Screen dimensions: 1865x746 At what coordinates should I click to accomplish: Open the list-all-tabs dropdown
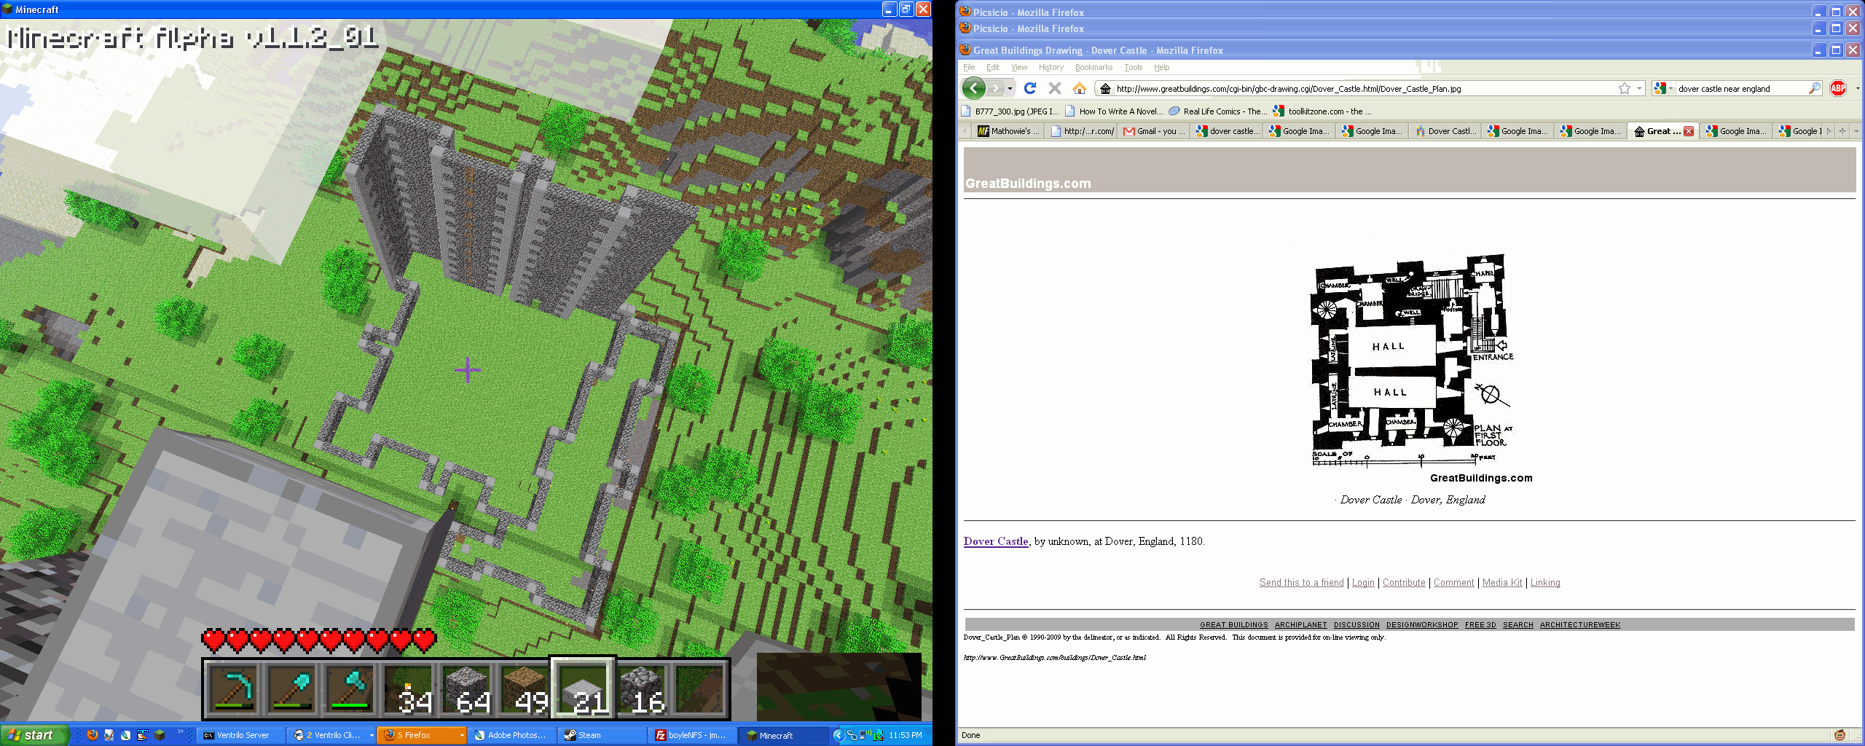coord(1856,131)
